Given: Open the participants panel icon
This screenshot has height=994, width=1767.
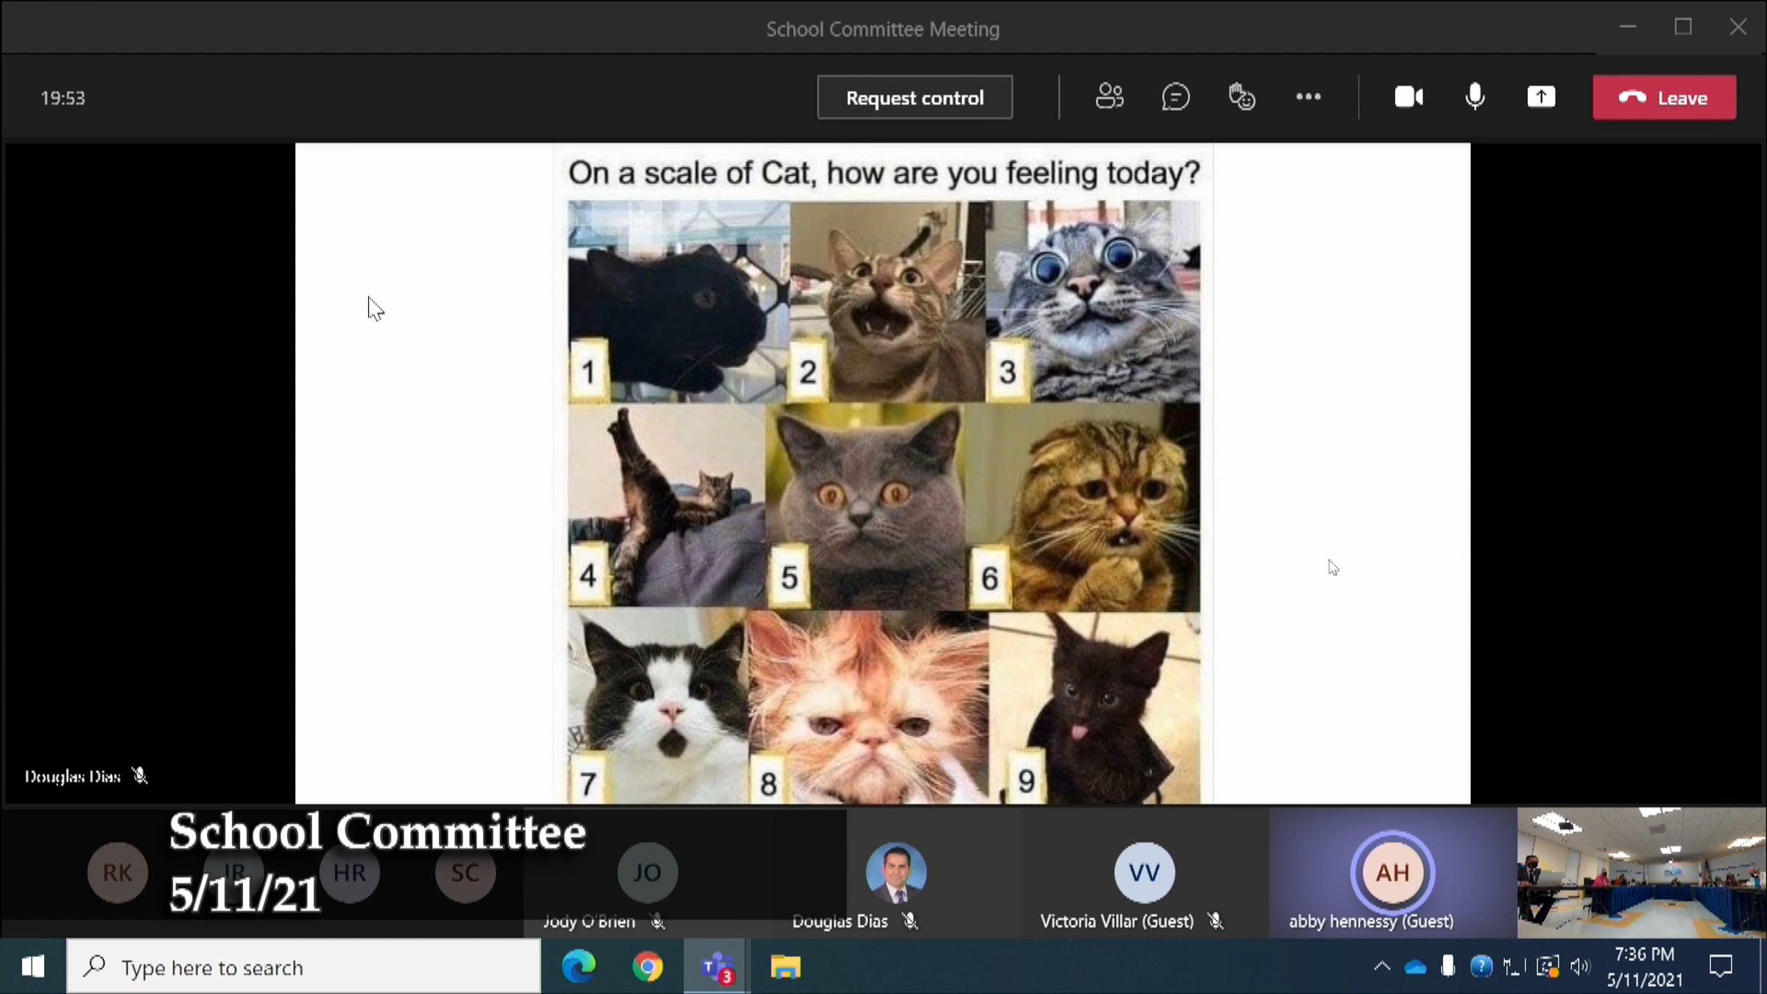Looking at the screenshot, I should pyautogui.click(x=1110, y=96).
